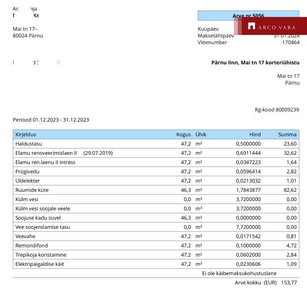Click the 'Periood 01.12.2023 - 31.12.2023' line
Image resolution: width=307 pixels, height=289 pixels.
tap(51, 120)
